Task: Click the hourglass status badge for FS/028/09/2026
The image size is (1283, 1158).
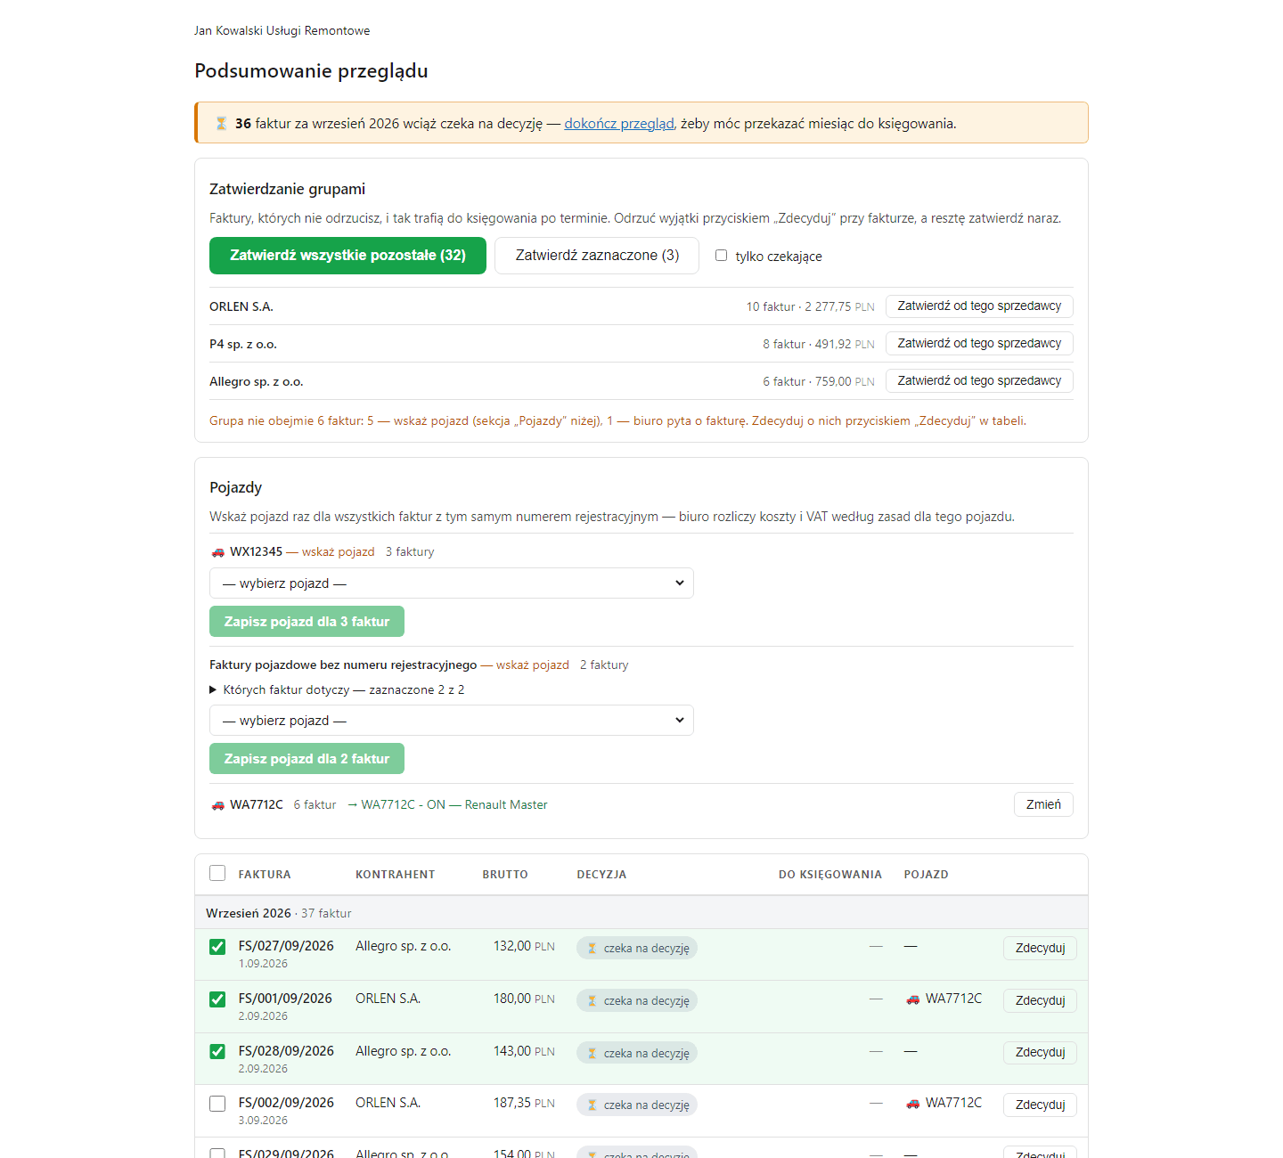Action: 637,1053
